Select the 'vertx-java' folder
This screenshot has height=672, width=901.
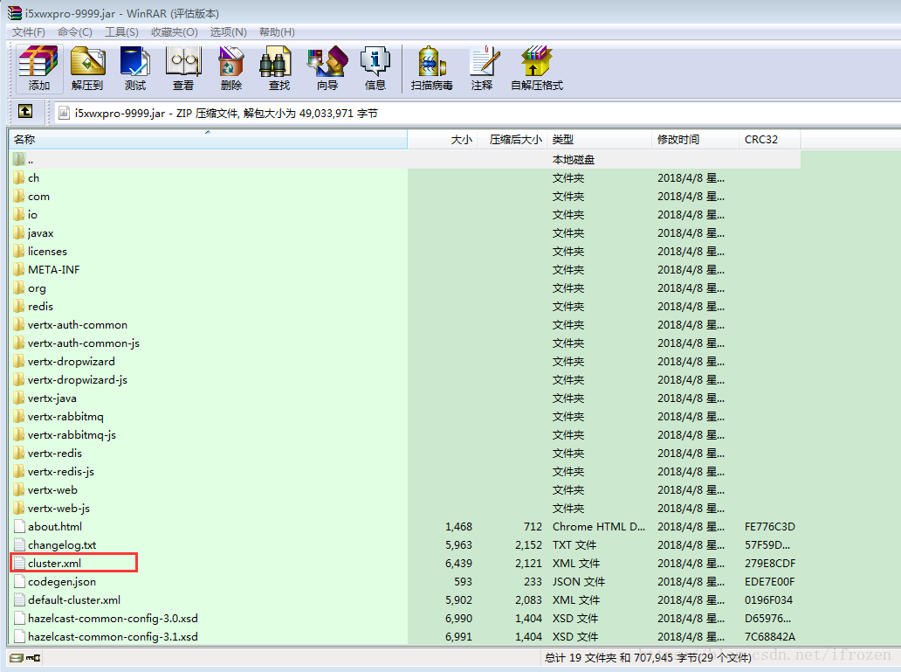click(45, 398)
